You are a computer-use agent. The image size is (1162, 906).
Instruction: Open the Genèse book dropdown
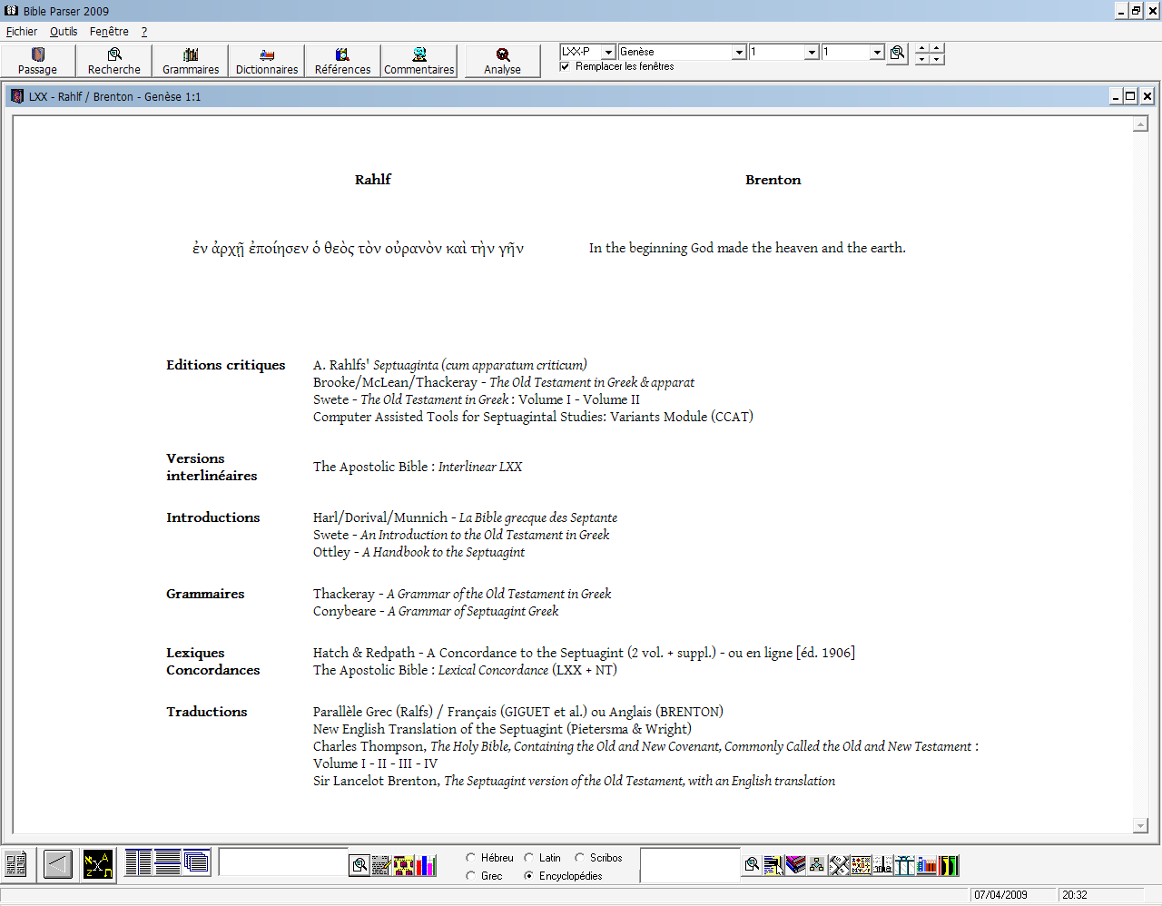pos(739,52)
